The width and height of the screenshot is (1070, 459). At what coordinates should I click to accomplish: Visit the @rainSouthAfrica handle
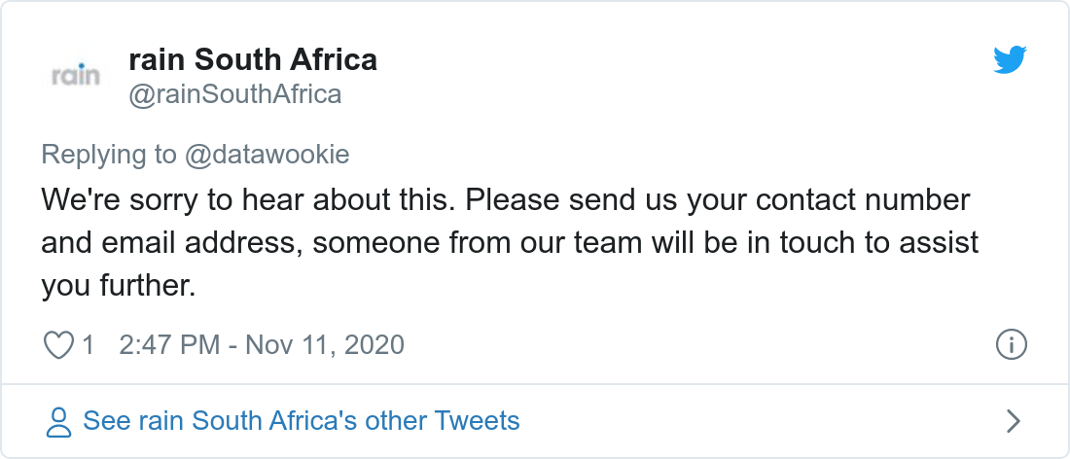pyautogui.click(x=235, y=93)
